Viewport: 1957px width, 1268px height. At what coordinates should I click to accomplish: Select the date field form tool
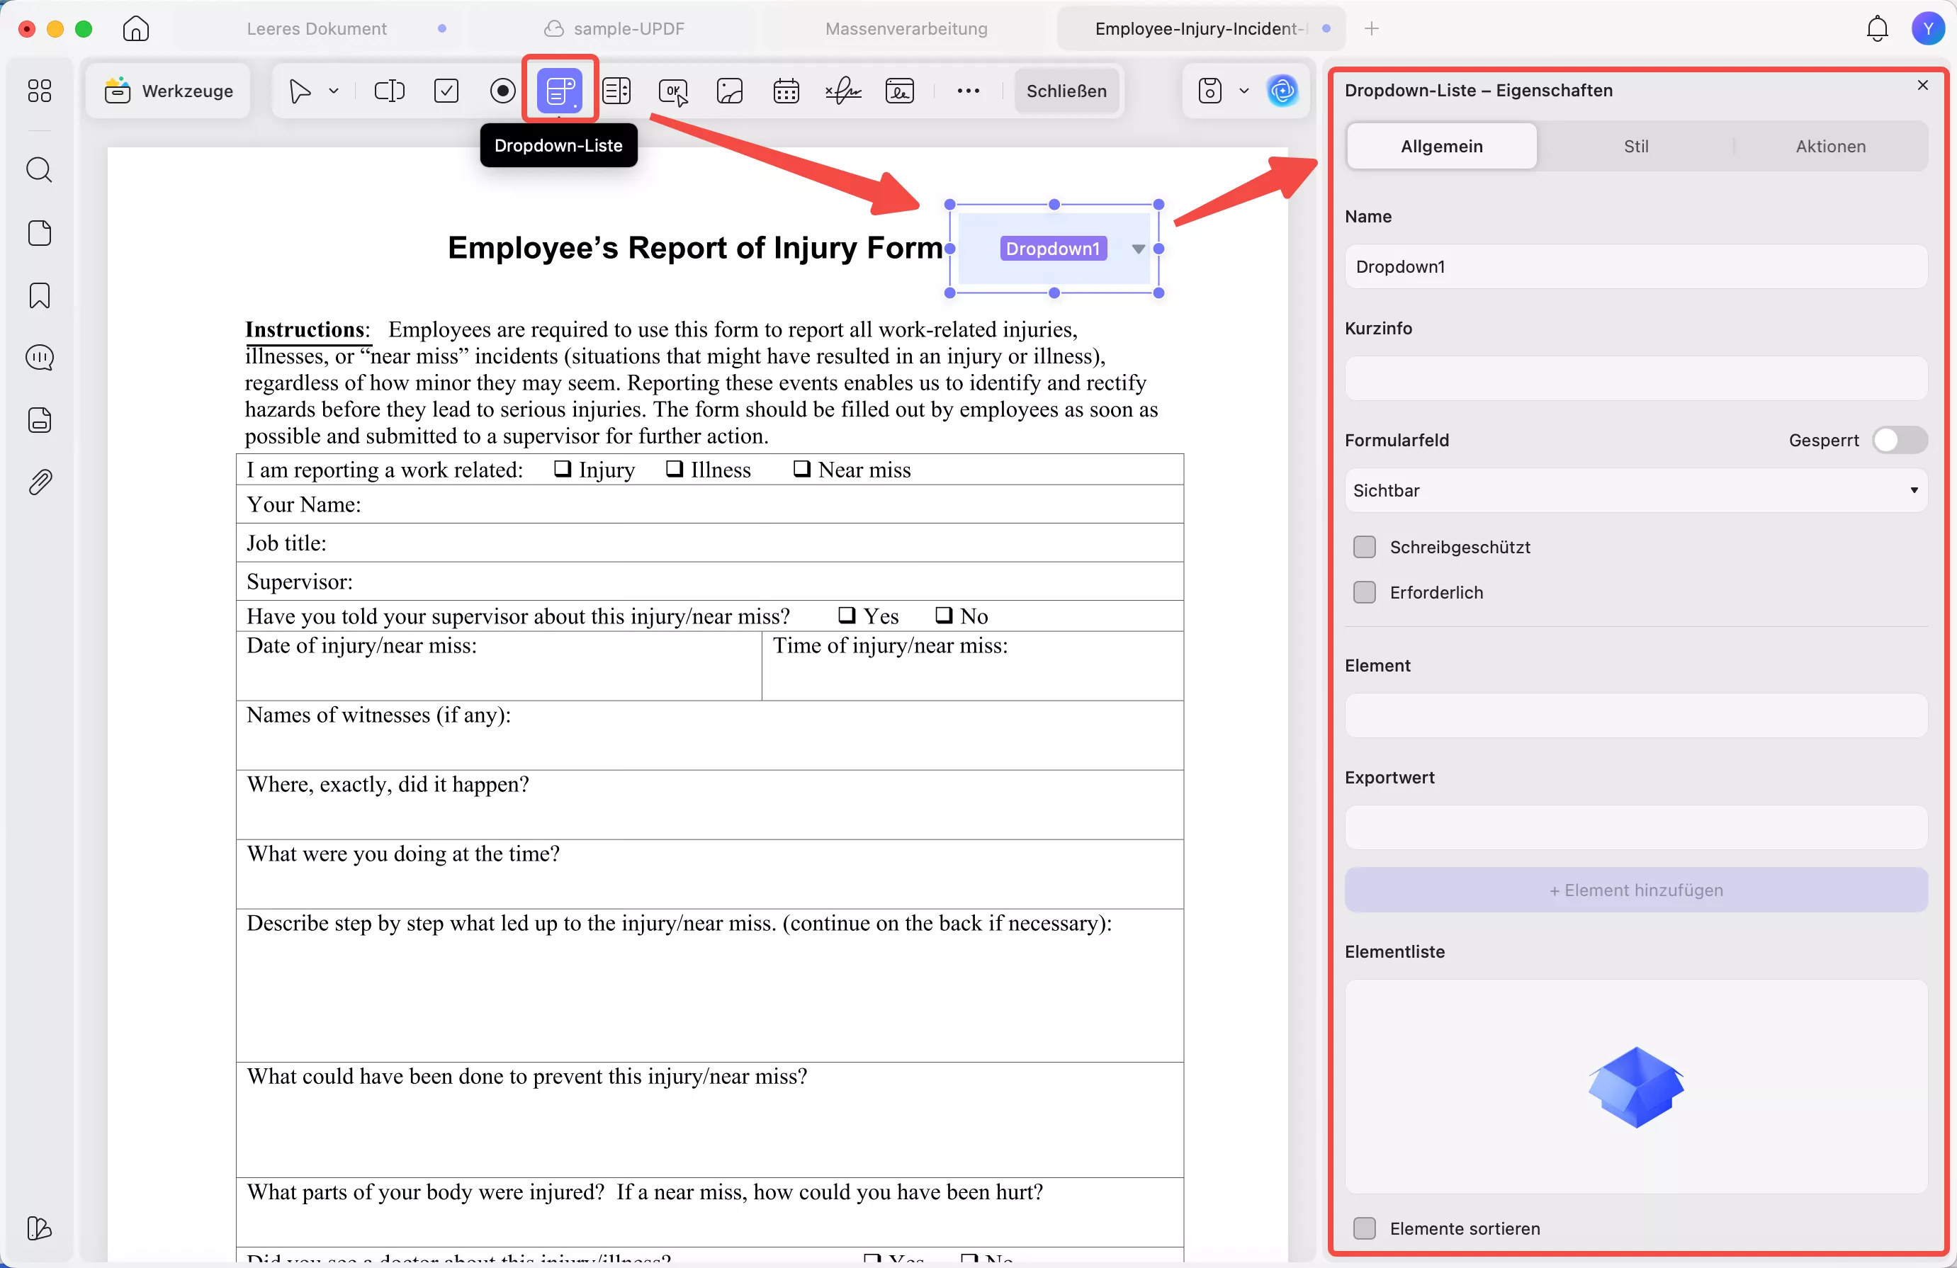tap(786, 91)
